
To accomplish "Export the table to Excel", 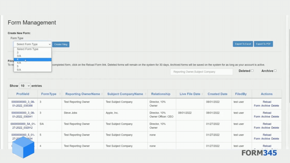I will tap(243, 44).
